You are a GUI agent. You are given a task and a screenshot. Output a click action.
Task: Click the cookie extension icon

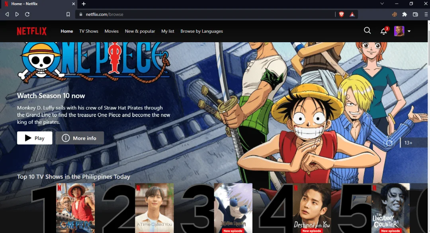click(394, 14)
